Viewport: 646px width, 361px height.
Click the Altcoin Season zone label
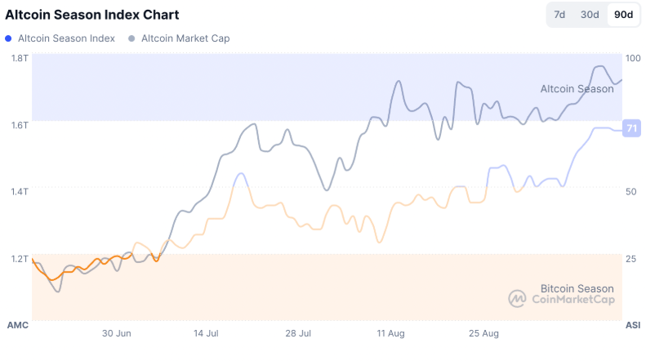(577, 89)
